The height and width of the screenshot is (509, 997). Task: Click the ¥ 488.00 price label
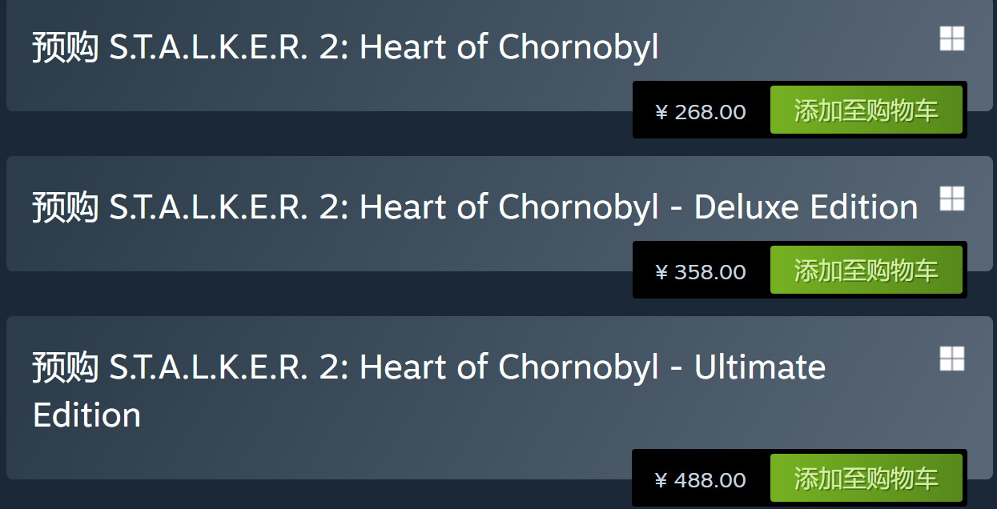click(x=701, y=479)
